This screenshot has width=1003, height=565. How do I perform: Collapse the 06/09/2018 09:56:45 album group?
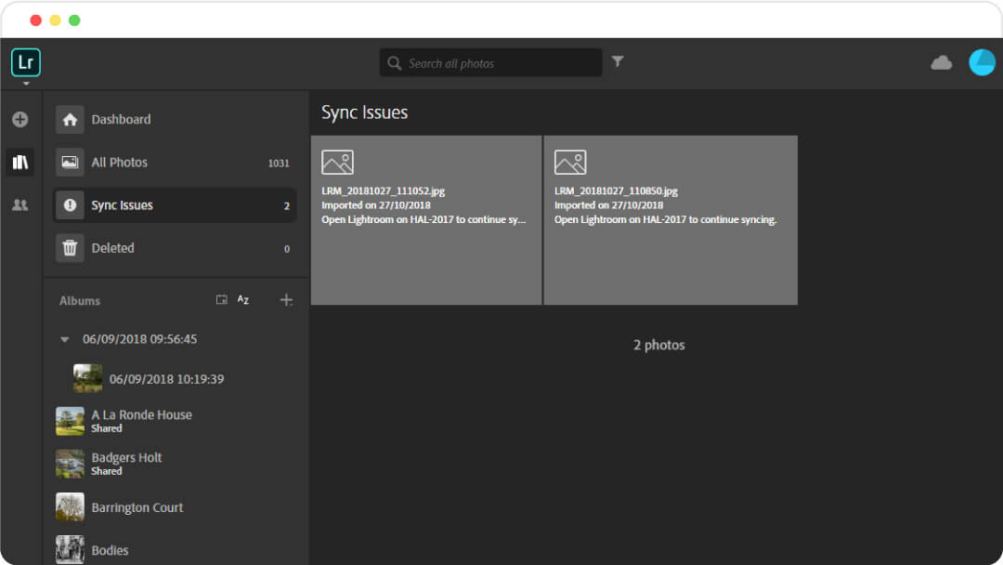[64, 339]
